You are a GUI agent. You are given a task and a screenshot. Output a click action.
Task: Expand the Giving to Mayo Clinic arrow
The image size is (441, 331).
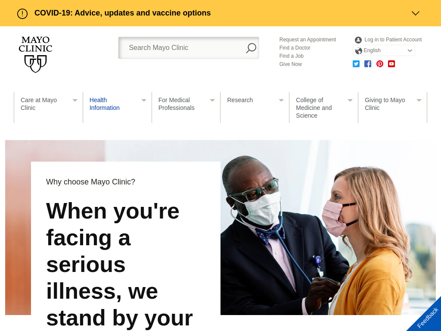(x=419, y=100)
